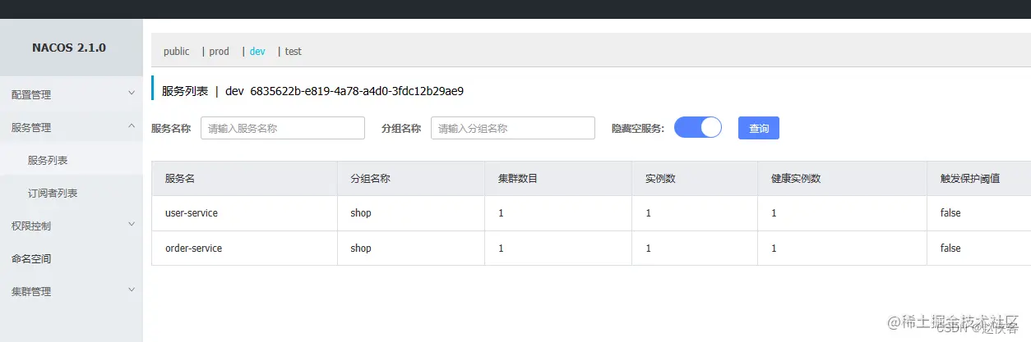Click the 查询 button
This screenshot has height=342, width=1031.
[759, 128]
